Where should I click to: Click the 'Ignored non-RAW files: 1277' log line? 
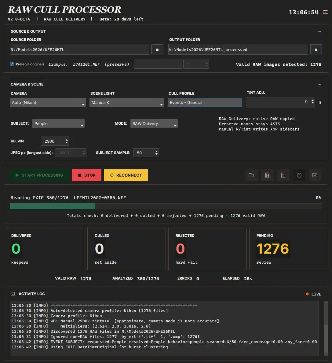[105, 337]
